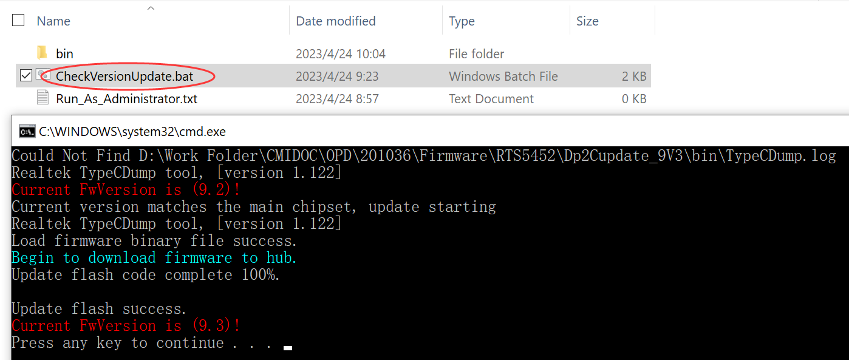Click the "Windows Batch File" type cell
The height and width of the screenshot is (360, 849).
point(503,76)
